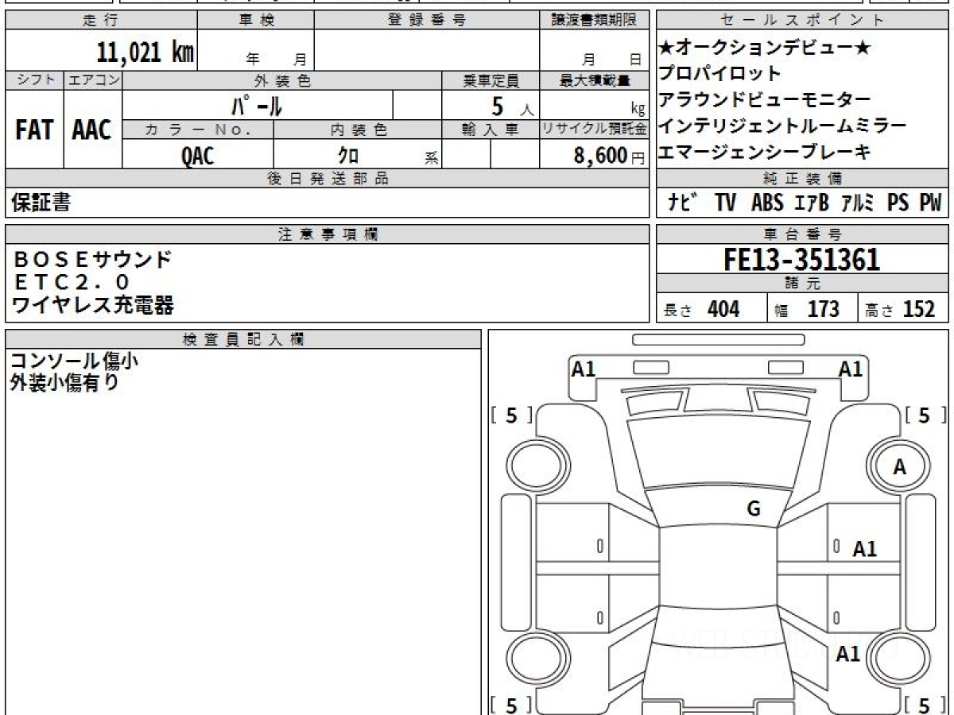Click the リサイクル預託金 label
This screenshot has height=715, width=954.
pos(594,129)
